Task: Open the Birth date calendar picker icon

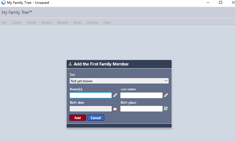Action: coord(115,109)
